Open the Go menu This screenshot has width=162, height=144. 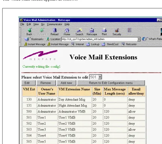coord(43,24)
